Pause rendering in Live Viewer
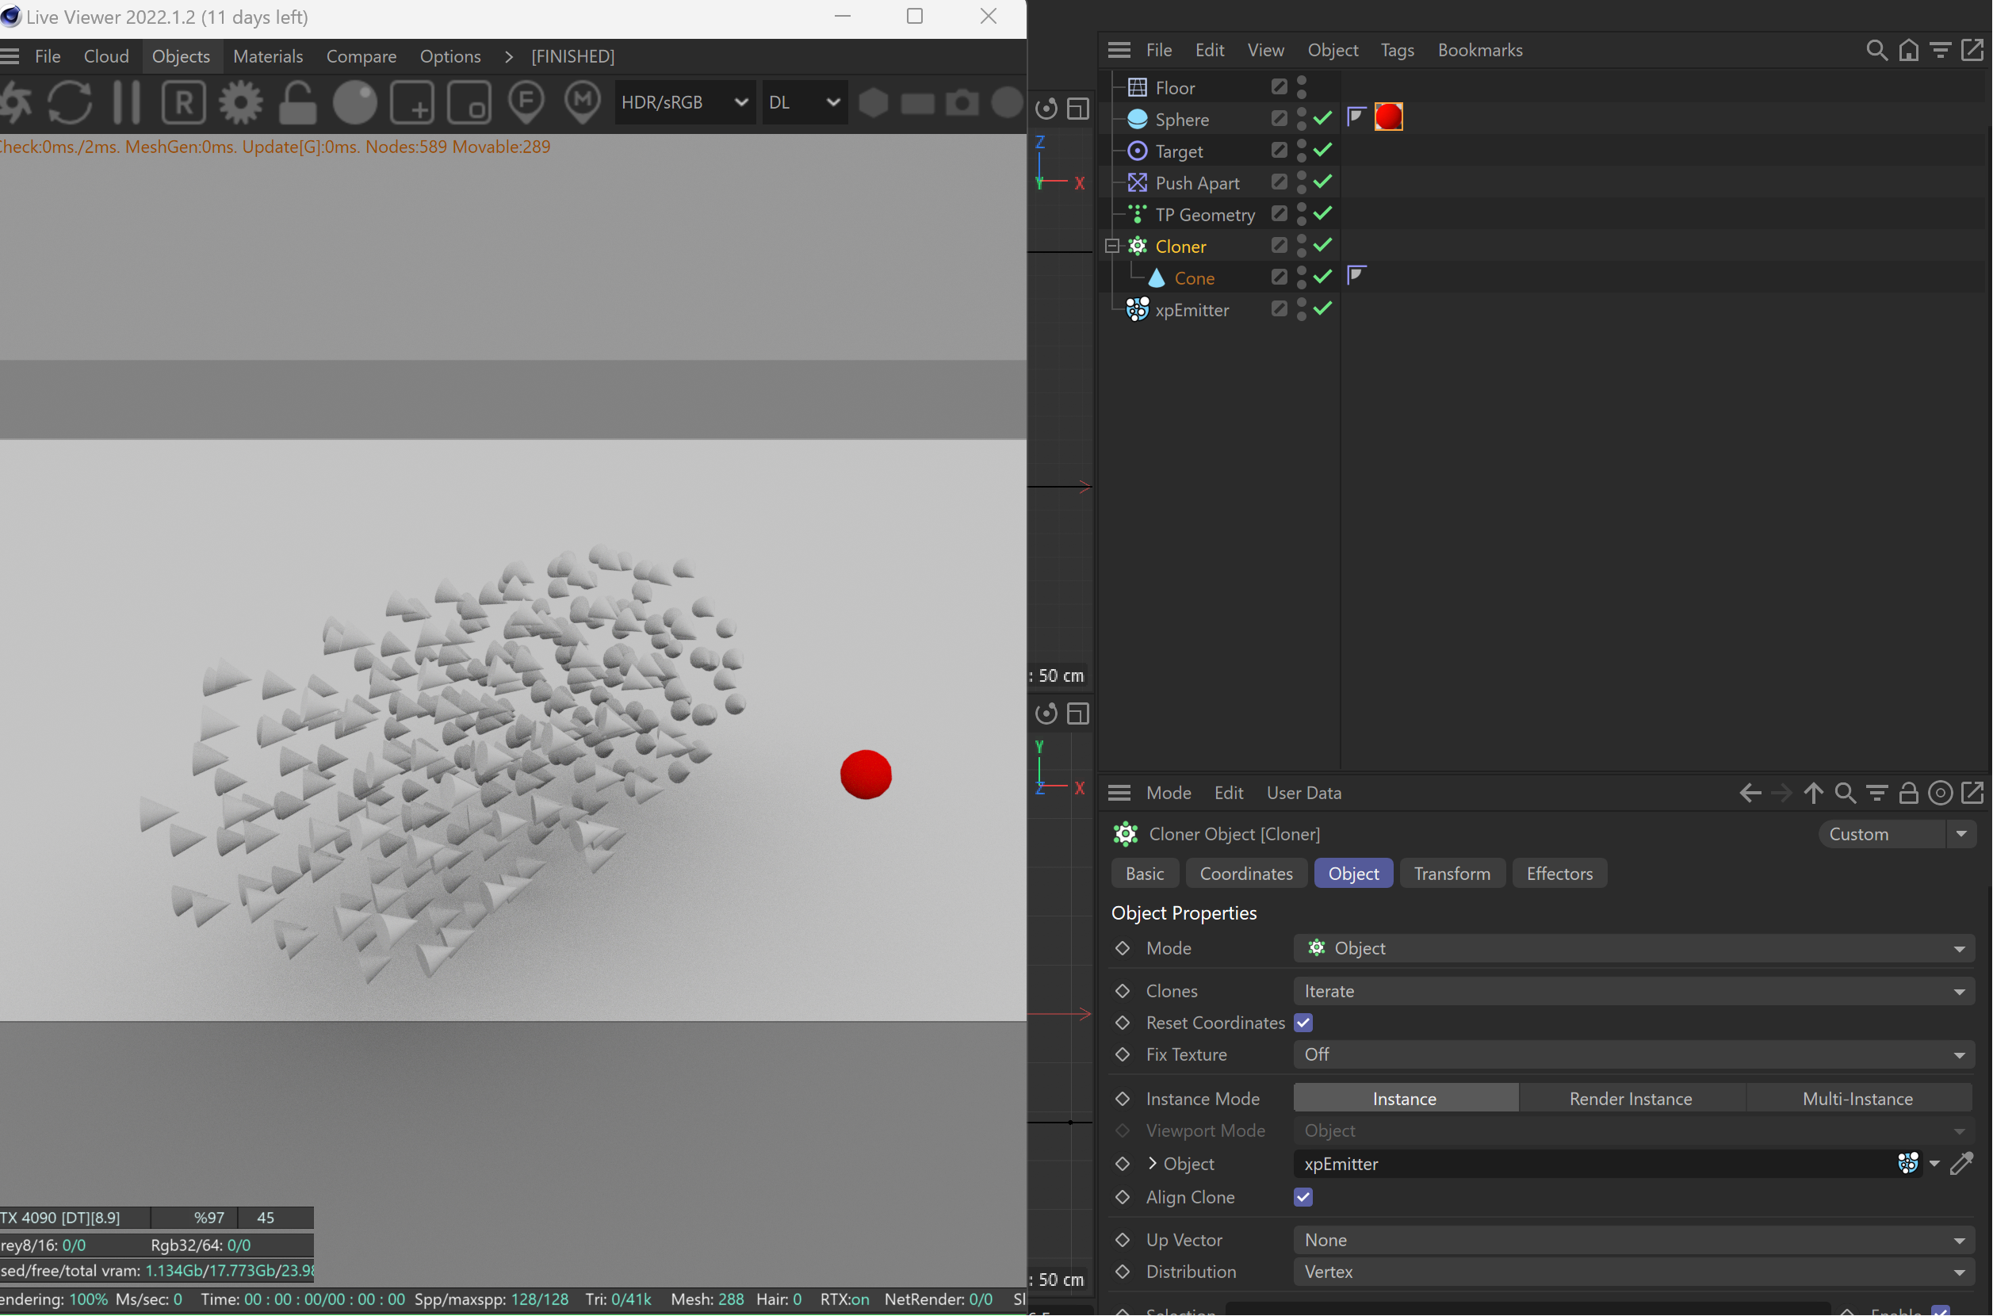 [127, 102]
